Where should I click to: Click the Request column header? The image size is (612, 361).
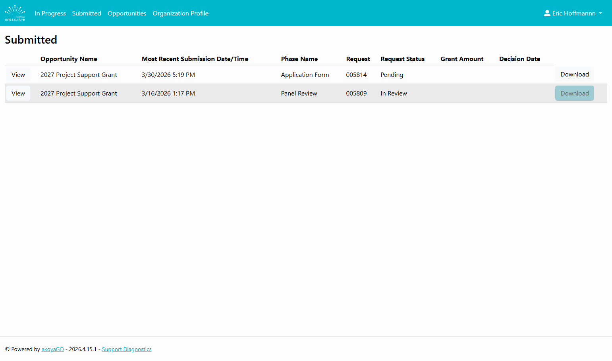358,59
